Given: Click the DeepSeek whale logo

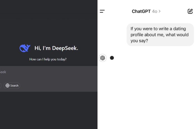Looking at the screenshot, I should (25, 48).
